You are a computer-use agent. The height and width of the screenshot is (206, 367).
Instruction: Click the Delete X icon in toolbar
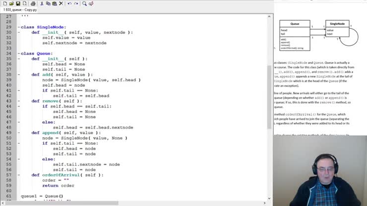click(61, 3)
